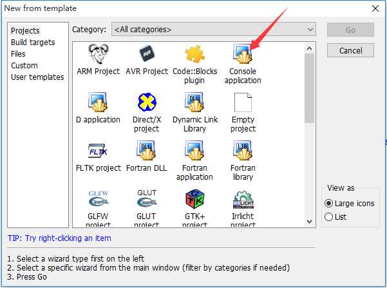Screen dimensions: 387x288
Task: Click the 'ARM Project' label text
Action: [x=98, y=72]
